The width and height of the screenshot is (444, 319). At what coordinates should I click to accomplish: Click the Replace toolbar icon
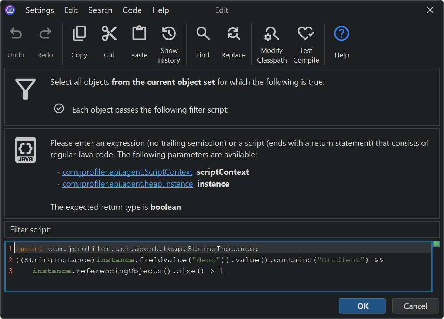[x=233, y=34]
